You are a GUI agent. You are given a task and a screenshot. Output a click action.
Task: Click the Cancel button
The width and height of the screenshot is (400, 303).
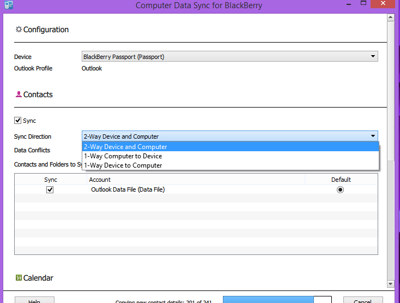click(x=363, y=300)
